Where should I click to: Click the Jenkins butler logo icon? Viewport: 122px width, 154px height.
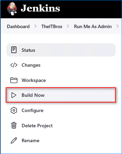click(12, 9)
